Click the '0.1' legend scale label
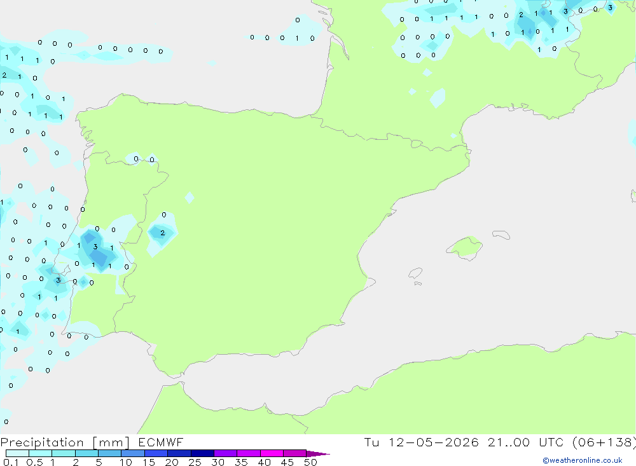Screen dimensions: 636x466 (11, 462)
